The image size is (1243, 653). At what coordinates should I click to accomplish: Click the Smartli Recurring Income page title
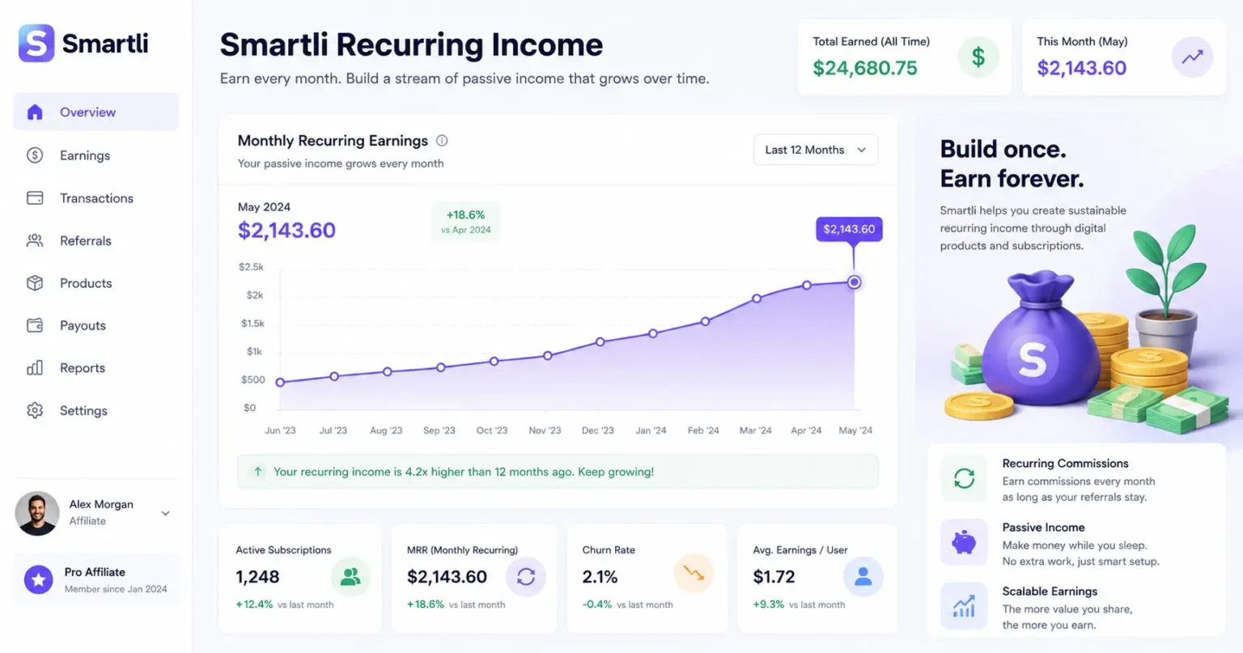pos(411,45)
